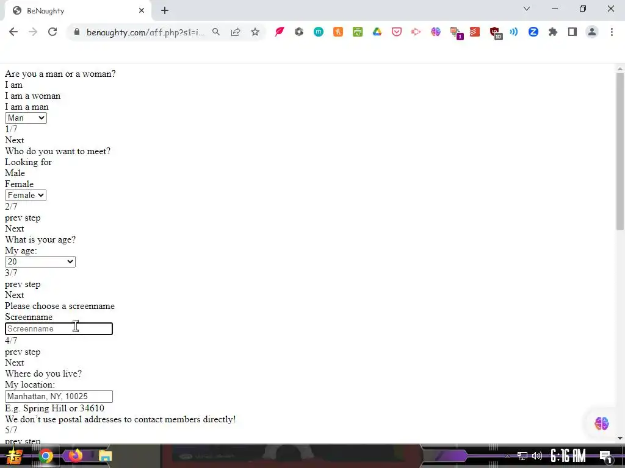Open the gray hexagon extension icon
625x468 pixels.
[x=299, y=32]
